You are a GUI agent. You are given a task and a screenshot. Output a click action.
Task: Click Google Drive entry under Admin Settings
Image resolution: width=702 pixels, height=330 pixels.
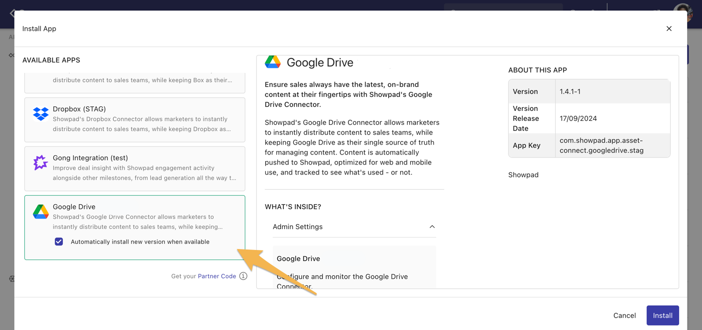tap(298, 258)
